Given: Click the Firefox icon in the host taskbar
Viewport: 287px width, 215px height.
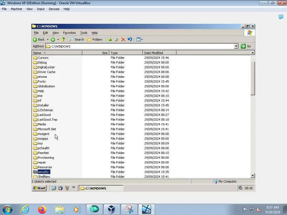Looking at the screenshot, I should pos(42,209).
